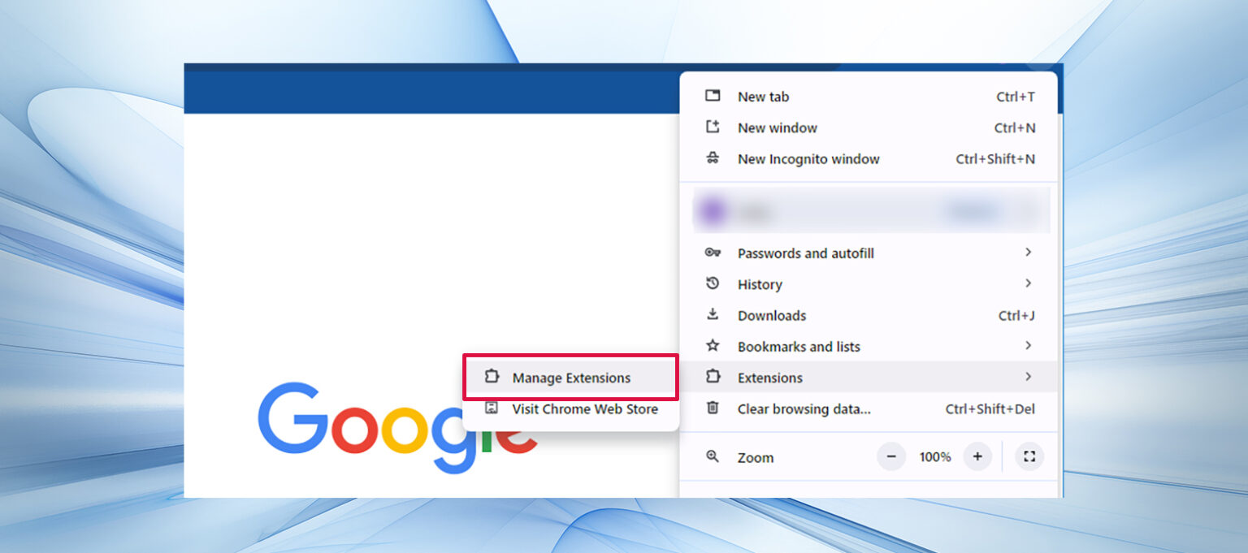Click the Downloads arrow icon
The height and width of the screenshot is (553, 1248).
click(x=713, y=315)
